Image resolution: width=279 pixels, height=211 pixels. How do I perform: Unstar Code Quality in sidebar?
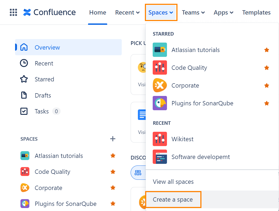(113, 172)
